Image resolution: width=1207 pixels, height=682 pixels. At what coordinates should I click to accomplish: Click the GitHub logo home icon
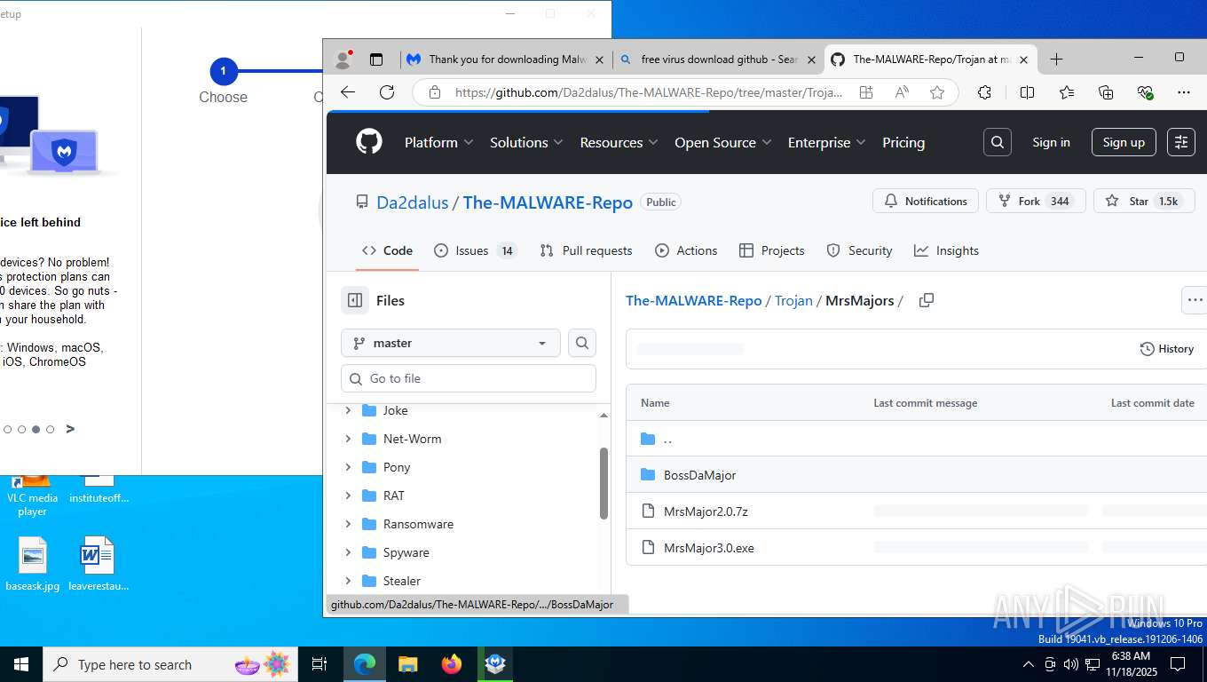tap(369, 142)
